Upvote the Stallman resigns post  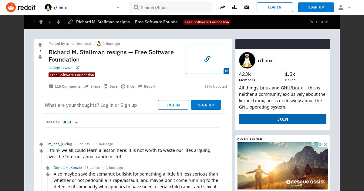(x=40, y=45)
